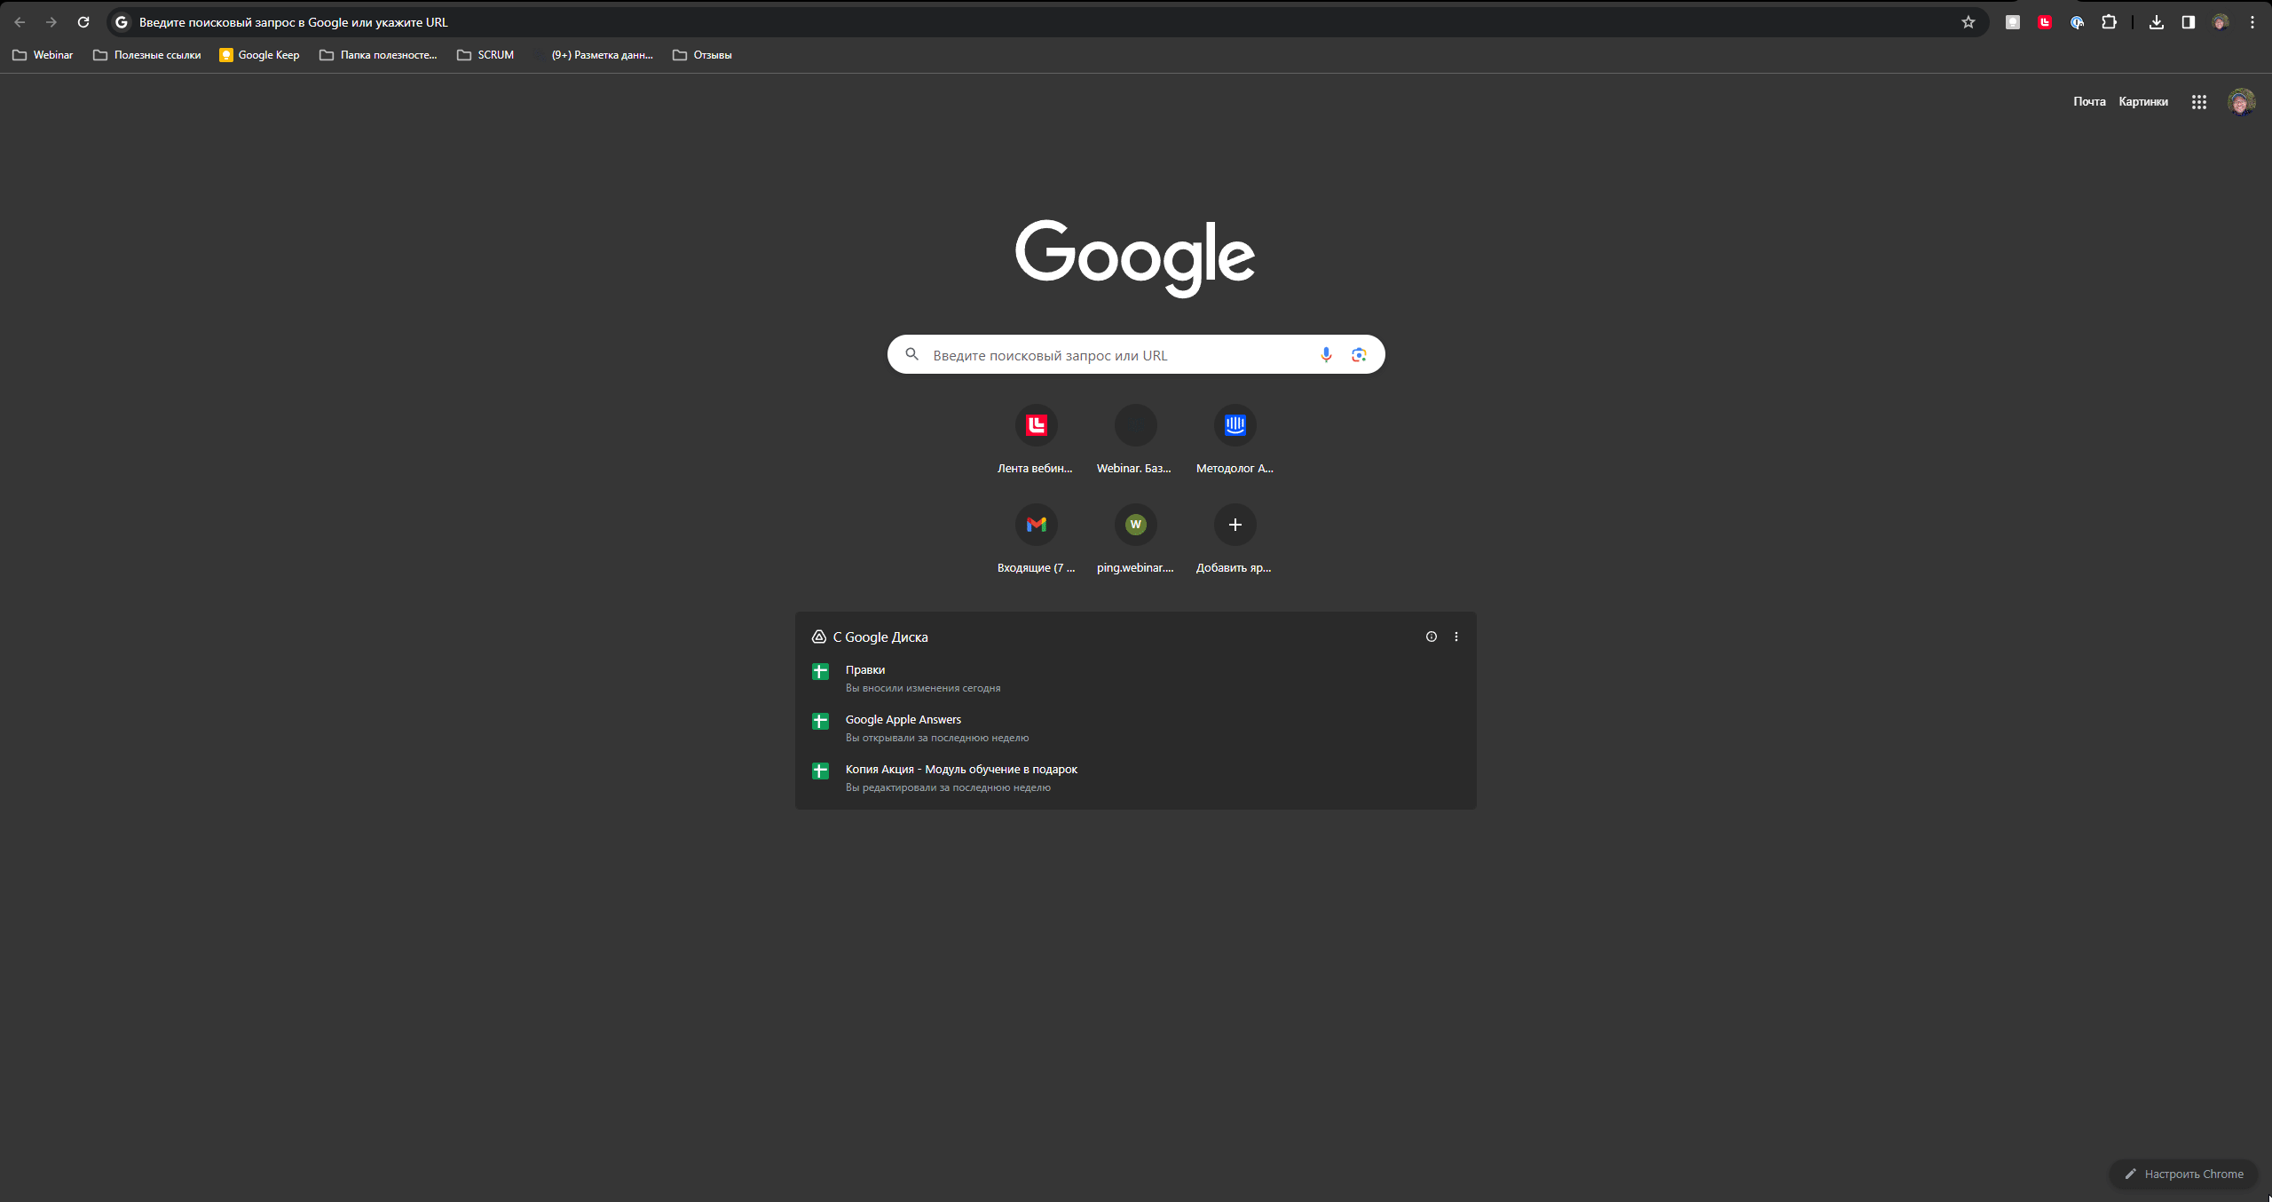Click the Добавить ярлык plus shortcut

coord(1235,525)
